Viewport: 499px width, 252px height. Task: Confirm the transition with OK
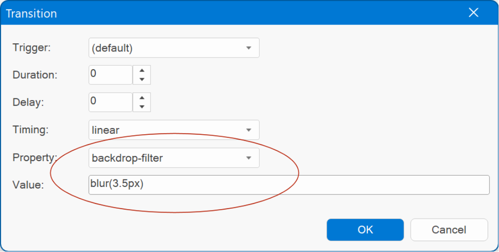point(365,230)
